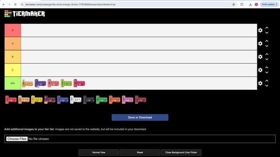Go back in browser
Screen dimensions: 280x157
pos(3,4)
